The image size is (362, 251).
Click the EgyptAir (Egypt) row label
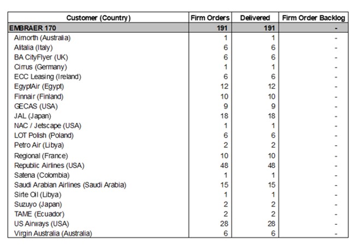point(40,87)
